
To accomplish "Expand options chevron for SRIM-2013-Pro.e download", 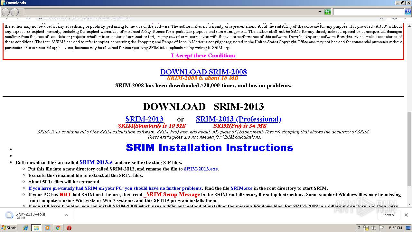I will pyautogui.click(x=67, y=215).
